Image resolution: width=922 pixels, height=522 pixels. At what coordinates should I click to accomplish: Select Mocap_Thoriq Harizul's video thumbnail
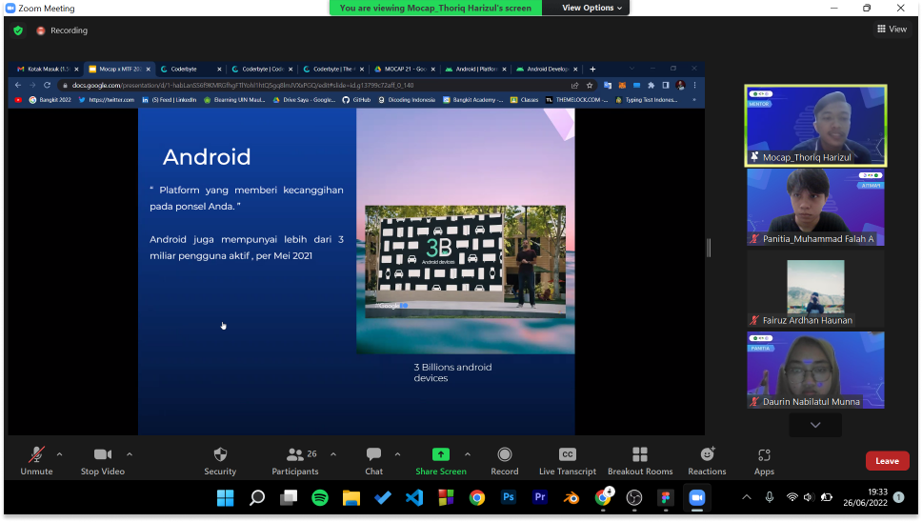(x=815, y=126)
